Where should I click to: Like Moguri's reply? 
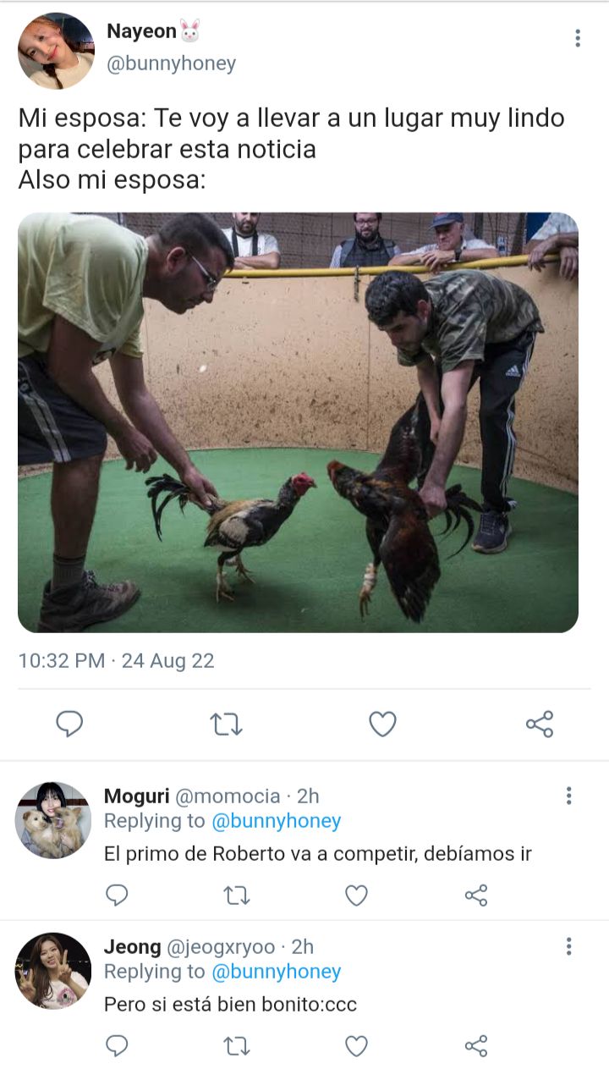click(x=357, y=895)
